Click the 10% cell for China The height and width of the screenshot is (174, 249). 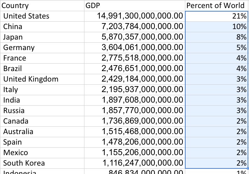pos(216,27)
